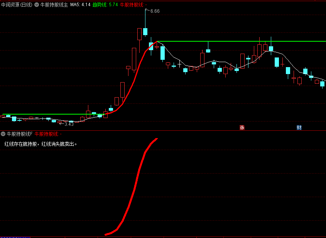Screen dimensions: 326x238
Task: Click the upper green trend line
Action: click(x=241, y=41)
